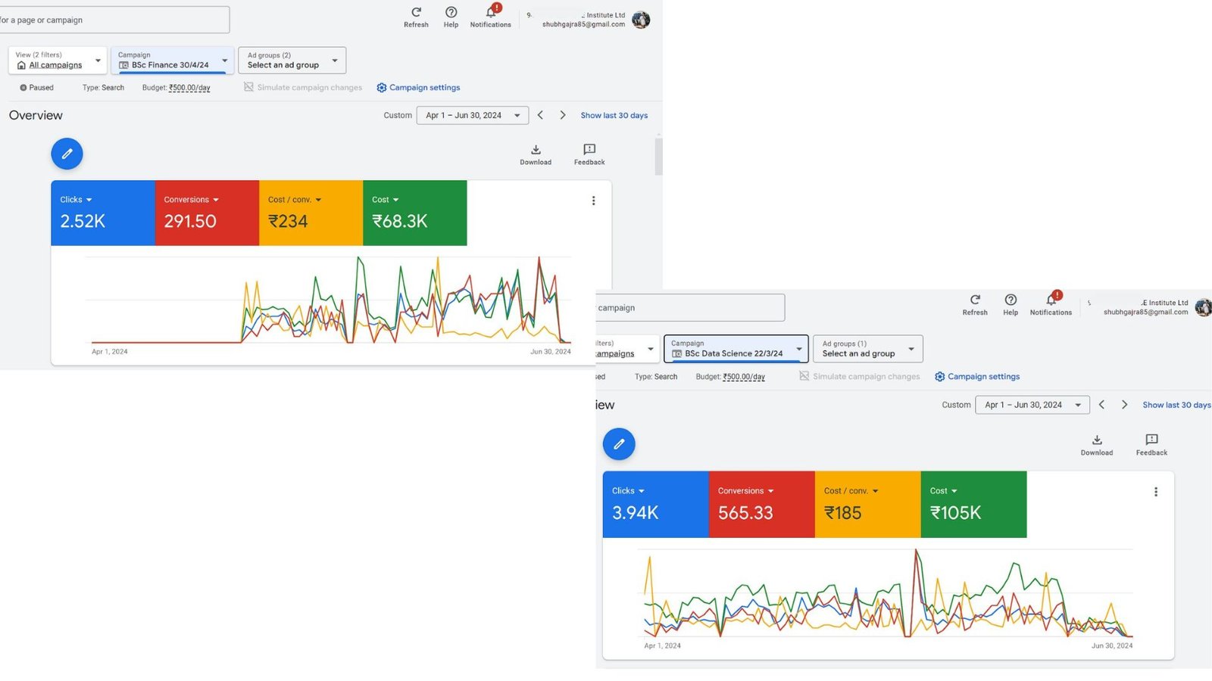This screenshot has width=1212, height=681.
Task: Focus the search field in the BSc Finance panel
Action: 114,20
